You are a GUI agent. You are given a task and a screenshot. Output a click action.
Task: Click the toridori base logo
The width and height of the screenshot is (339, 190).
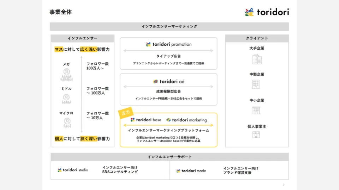pos(146,120)
